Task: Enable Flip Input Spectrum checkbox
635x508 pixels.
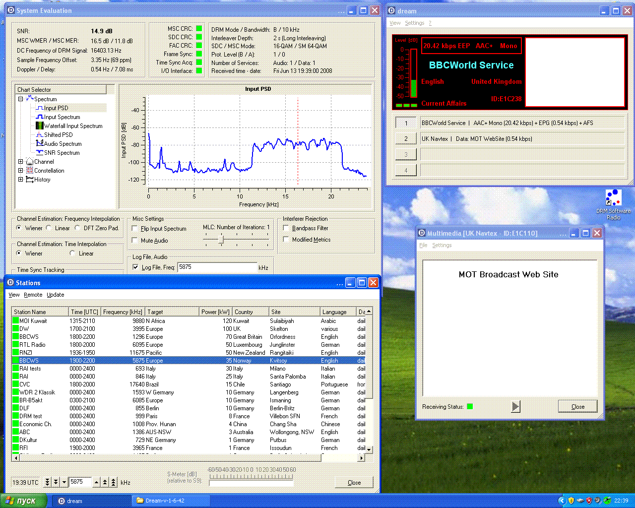Action: point(134,229)
